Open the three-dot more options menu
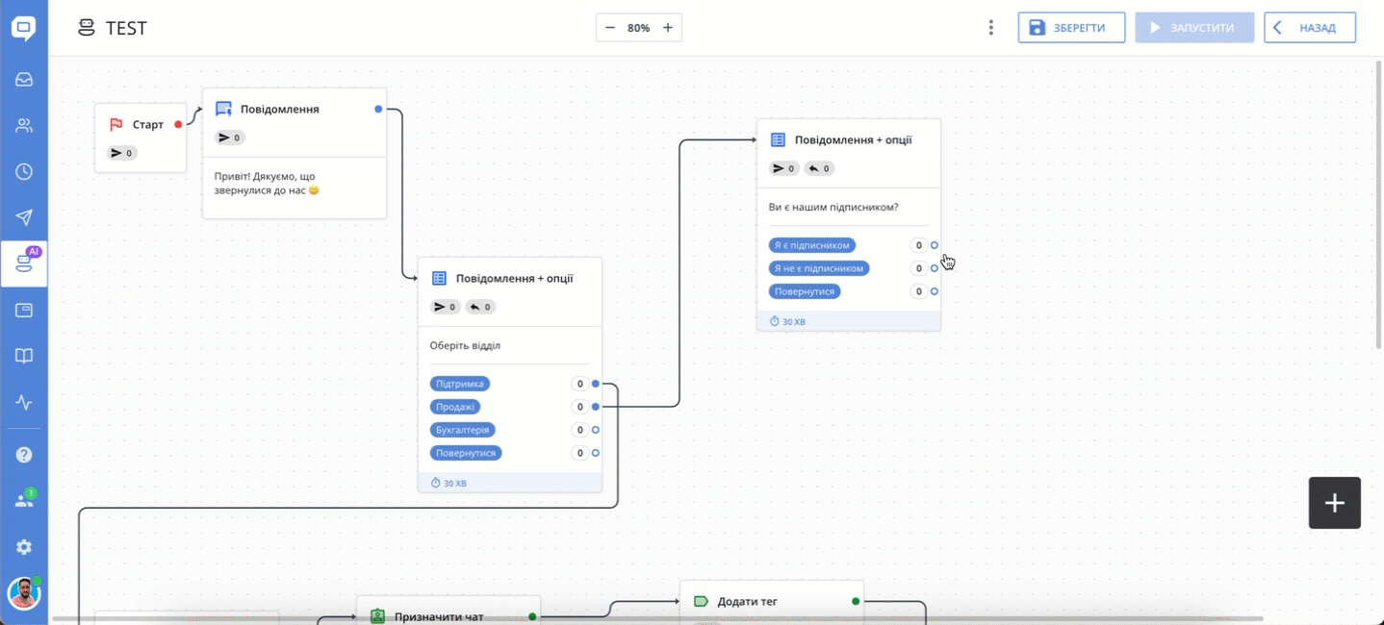This screenshot has height=625, width=1384. (990, 28)
